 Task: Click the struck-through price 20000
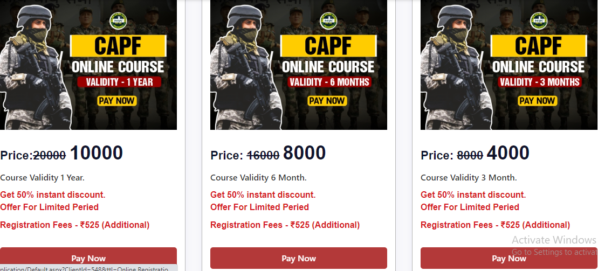pyautogui.click(x=50, y=156)
